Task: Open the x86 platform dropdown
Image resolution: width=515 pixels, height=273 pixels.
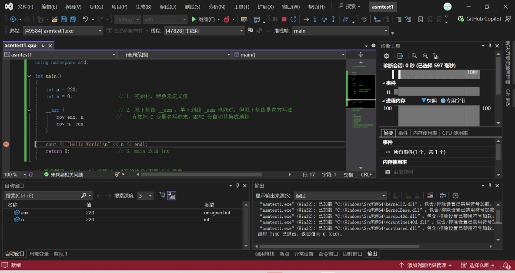Action: tap(165, 20)
